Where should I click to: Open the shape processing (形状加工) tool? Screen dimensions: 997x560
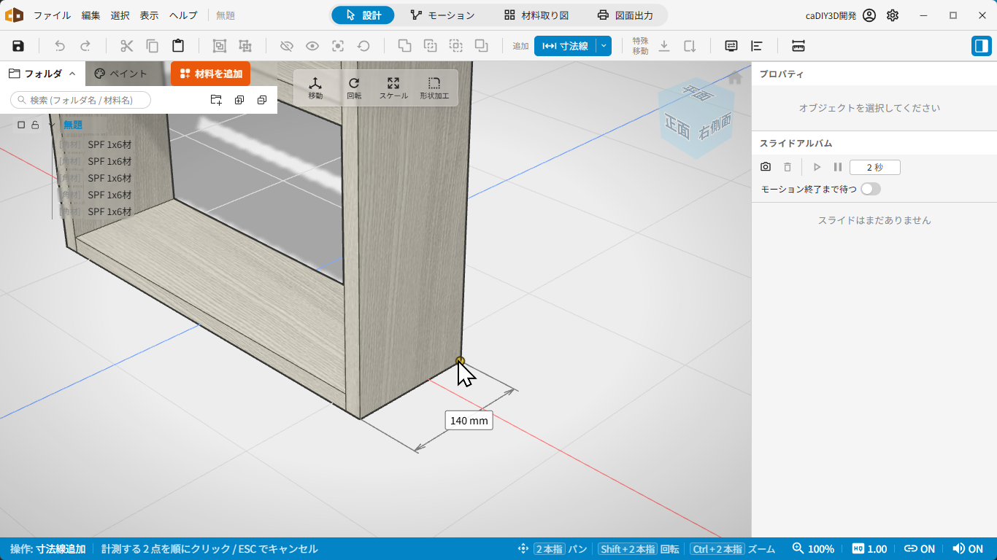[x=434, y=87]
